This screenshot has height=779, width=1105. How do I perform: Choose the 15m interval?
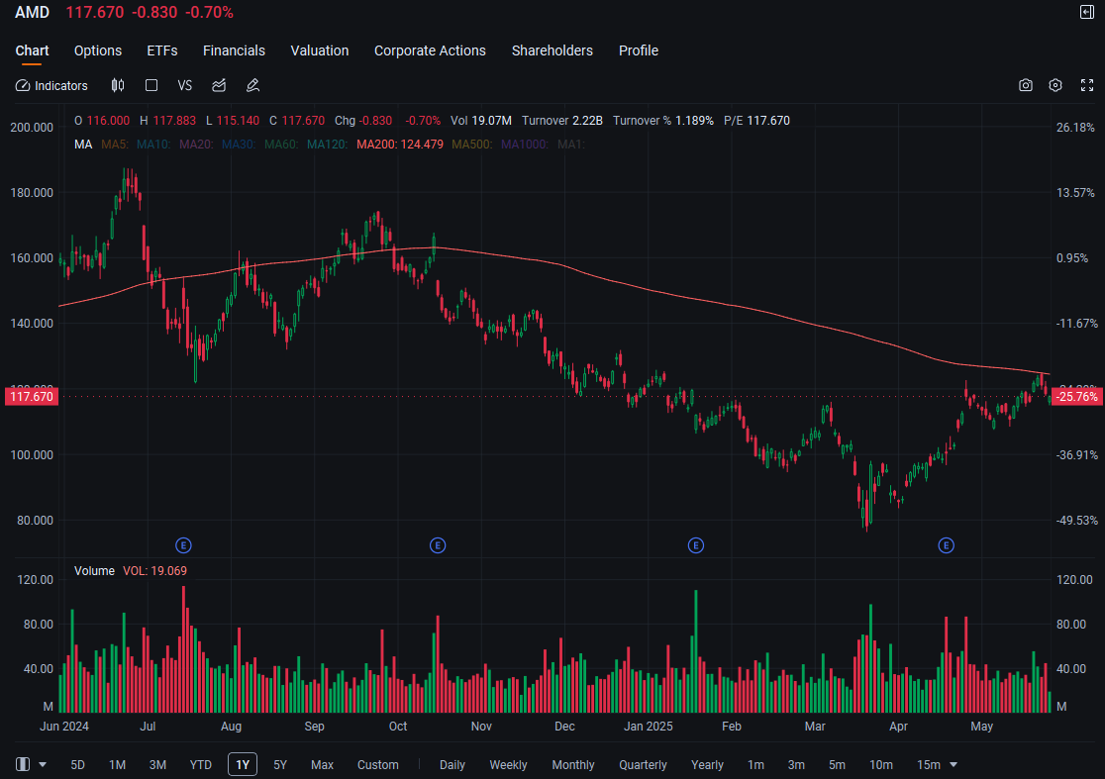928,764
